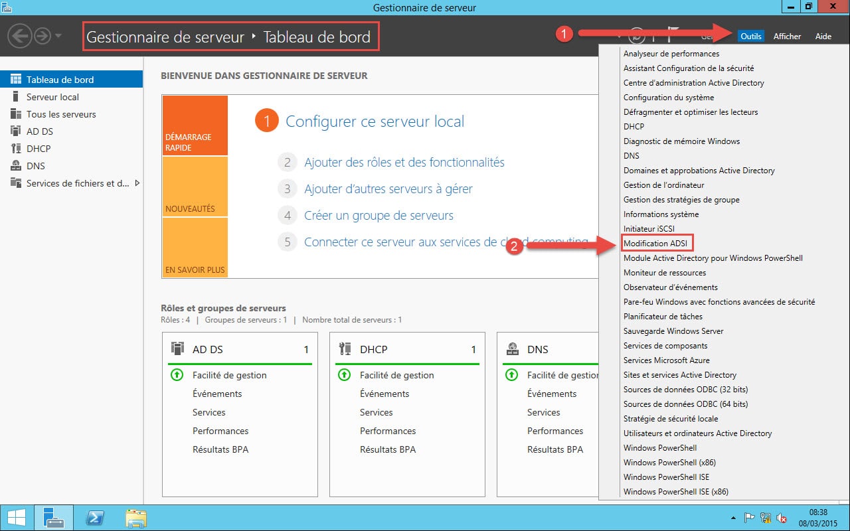This screenshot has width=850, height=531.
Task: Expand Services de fichiers submenu arrow
Action: [x=137, y=183]
